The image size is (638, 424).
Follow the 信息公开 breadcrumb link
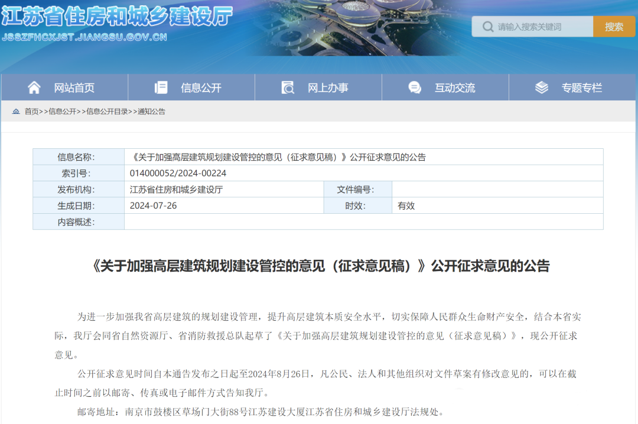coord(62,112)
